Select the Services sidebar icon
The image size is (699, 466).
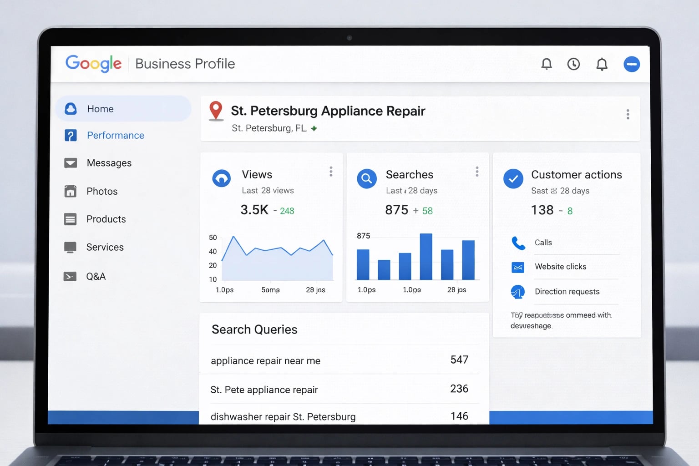tap(71, 247)
